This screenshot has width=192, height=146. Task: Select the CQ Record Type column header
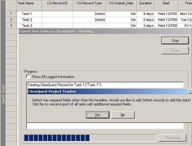89,6
